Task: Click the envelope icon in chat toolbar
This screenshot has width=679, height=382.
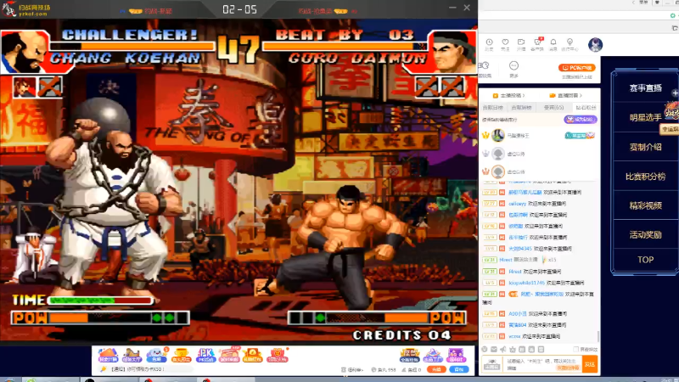Action: coord(494,349)
